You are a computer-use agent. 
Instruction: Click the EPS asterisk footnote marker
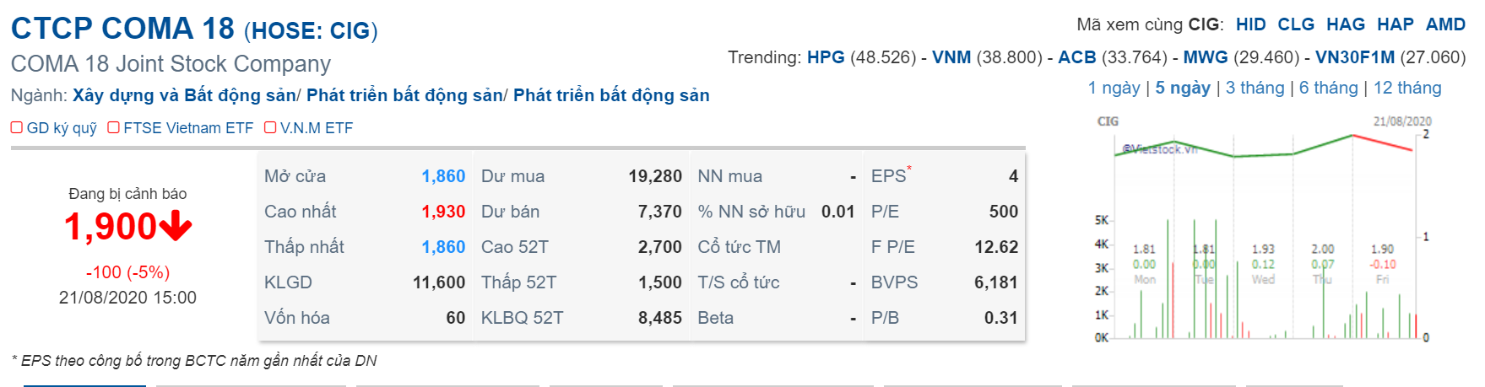(x=909, y=170)
